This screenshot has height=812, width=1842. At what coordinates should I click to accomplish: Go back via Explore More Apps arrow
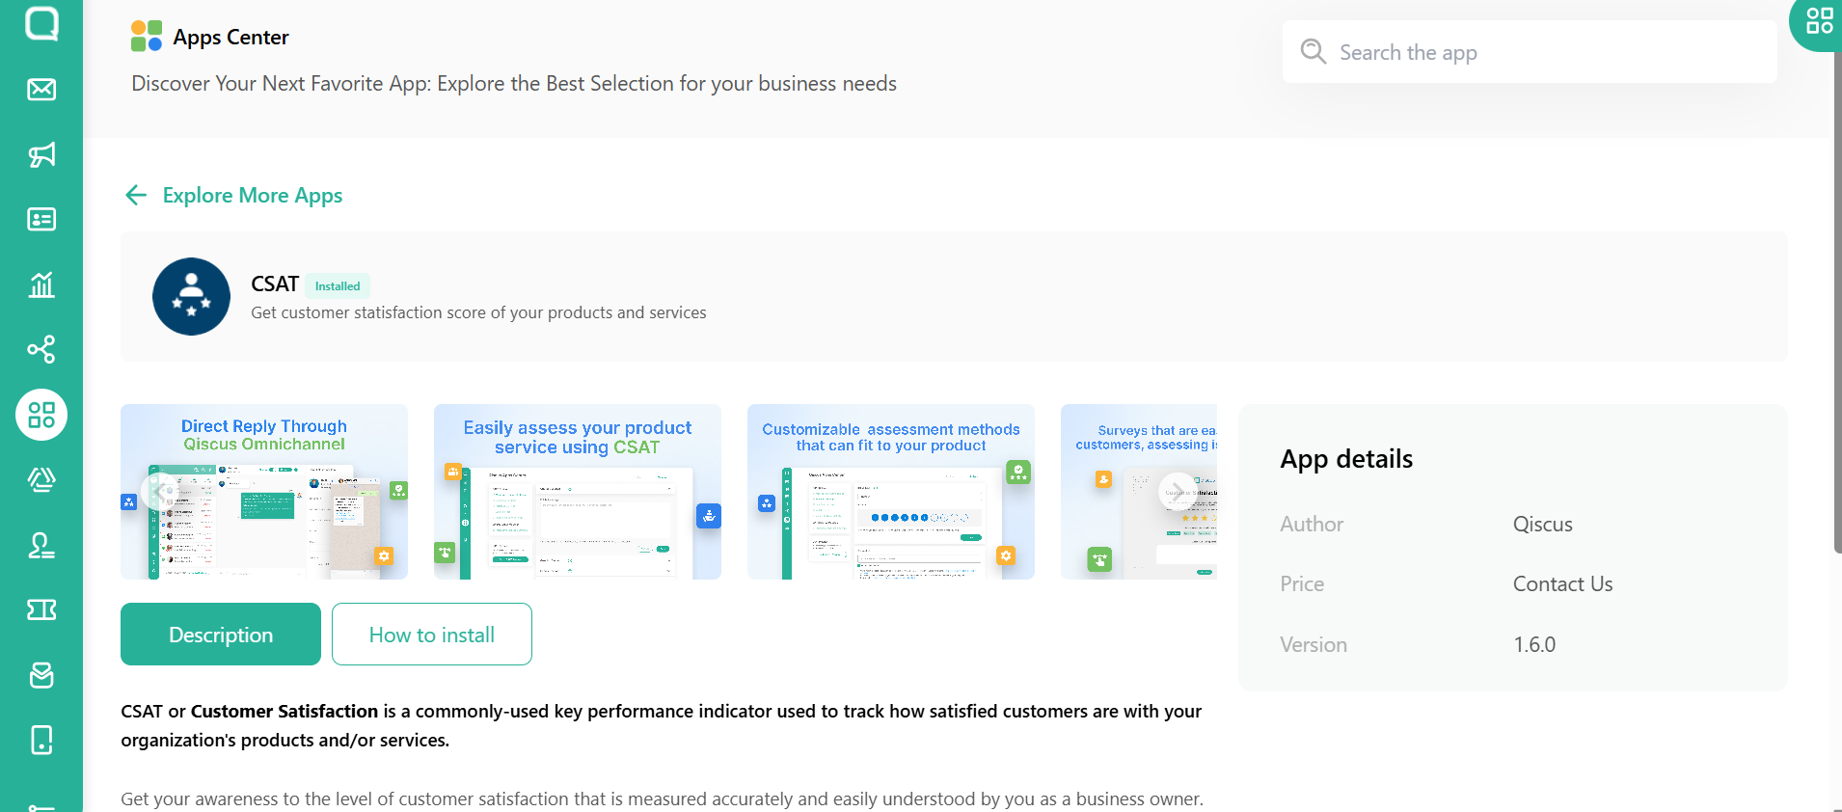tap(136, 196)
